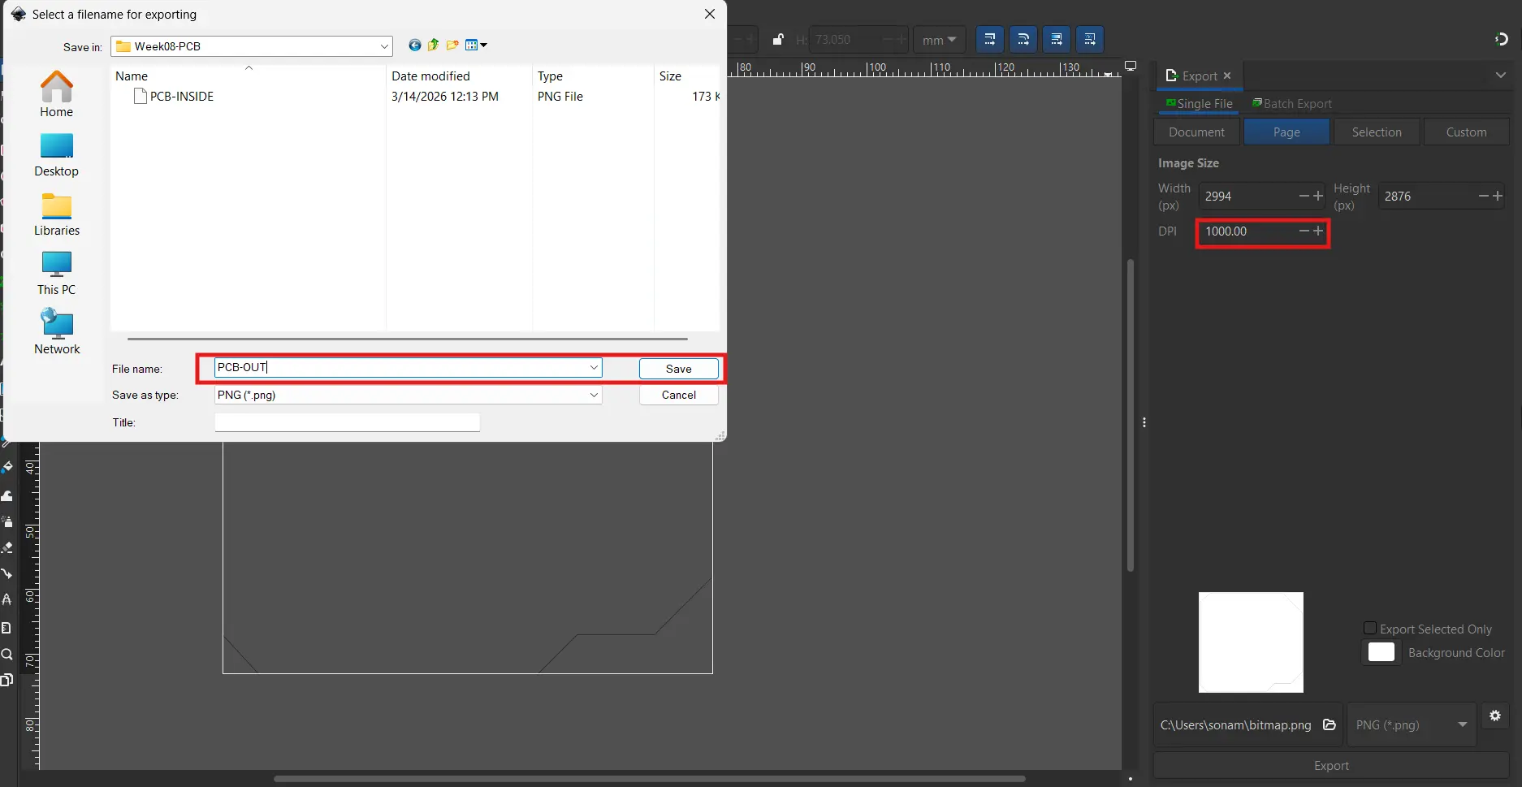This screenshot has width=1522, height=787.
Task: Select the Zoom tool
Action: point(7,655)
